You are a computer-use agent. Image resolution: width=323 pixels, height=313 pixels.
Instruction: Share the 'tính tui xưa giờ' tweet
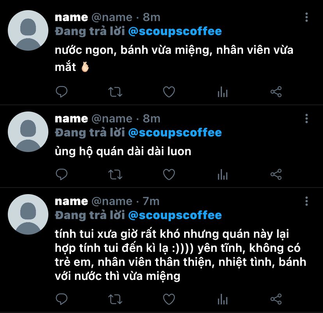(x=276, y=299)
